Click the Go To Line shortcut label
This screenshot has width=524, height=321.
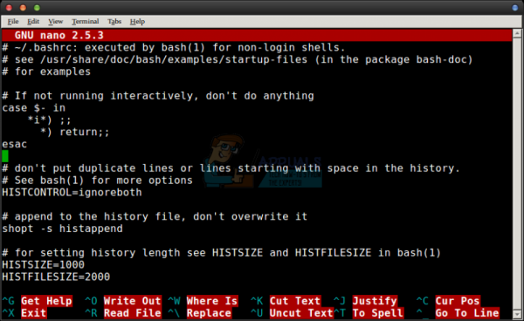(x=467, y=313)
